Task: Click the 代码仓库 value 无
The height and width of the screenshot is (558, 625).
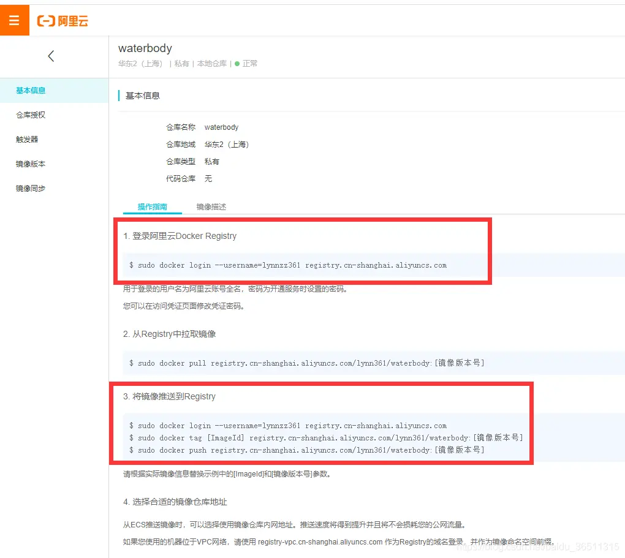Action: pos(208,179)
